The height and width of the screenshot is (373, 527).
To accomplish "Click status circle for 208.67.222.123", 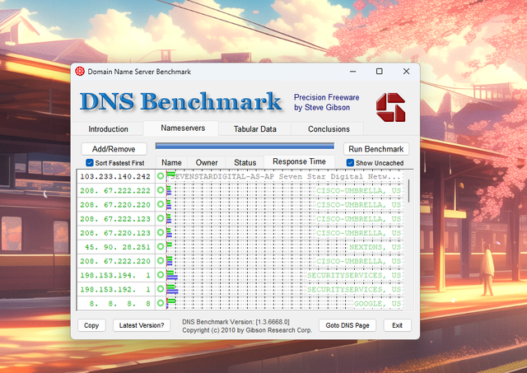I will tap(161, 218).
